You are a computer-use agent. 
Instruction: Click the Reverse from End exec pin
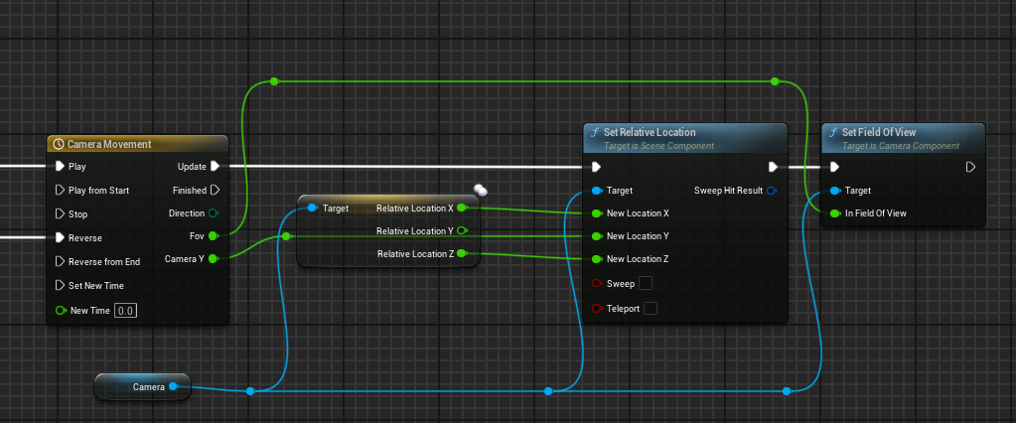(x=61, y=262)
